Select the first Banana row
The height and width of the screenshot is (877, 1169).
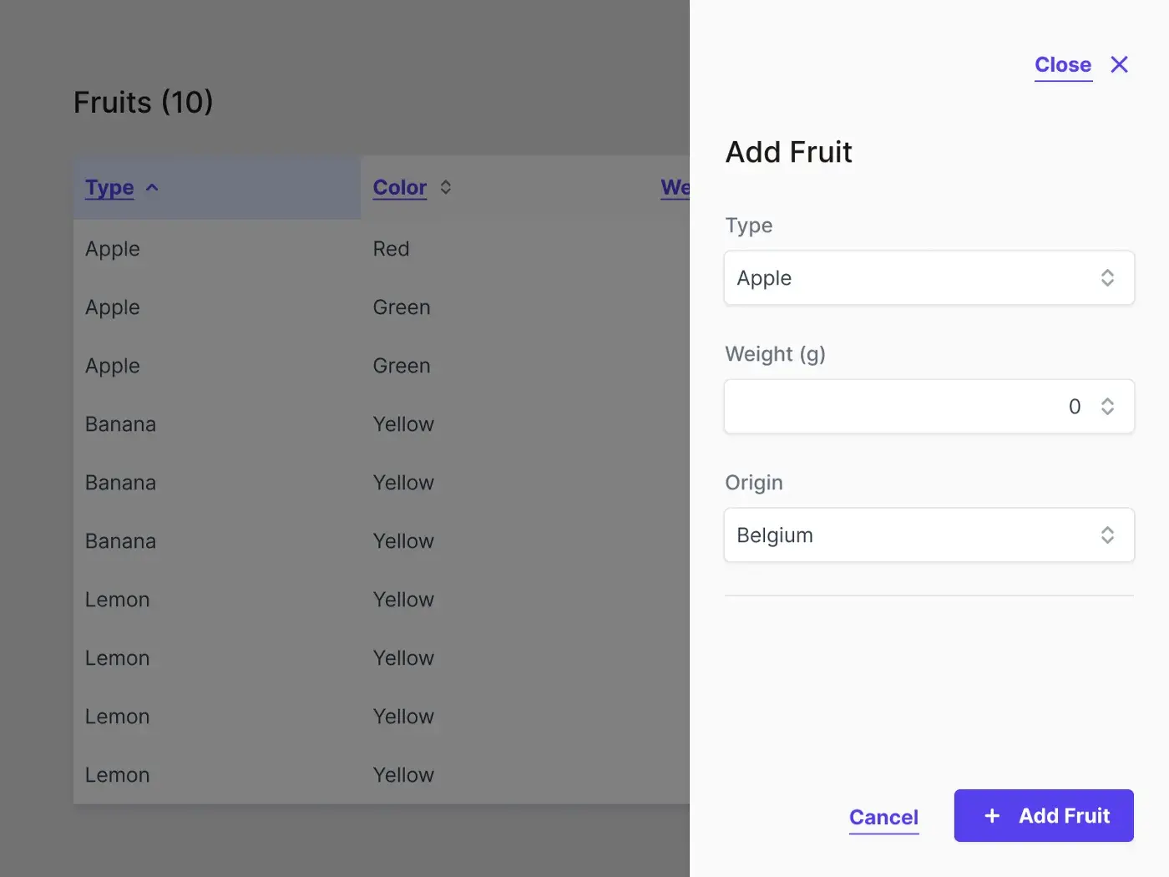382,424
